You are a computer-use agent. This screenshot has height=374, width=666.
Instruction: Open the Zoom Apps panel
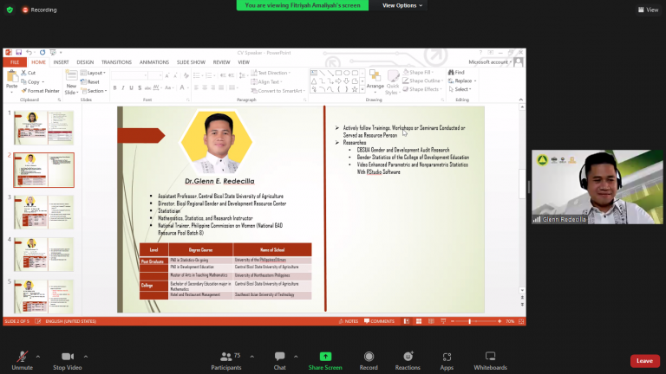pos(447,357)
